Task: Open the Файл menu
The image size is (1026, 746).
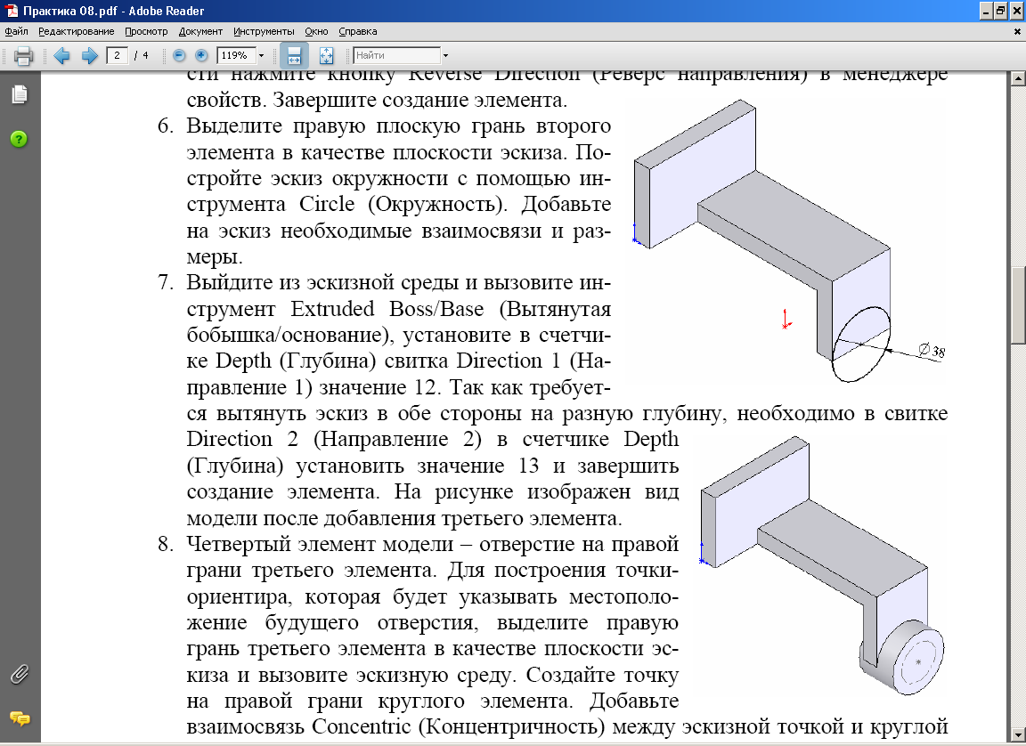Action: coord(16,31)
